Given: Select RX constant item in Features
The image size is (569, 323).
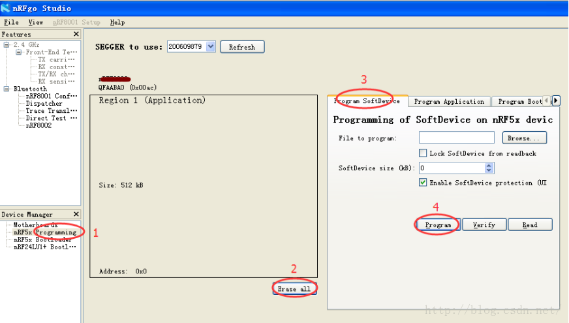Looking at the screenshot, I should [56, 67].
